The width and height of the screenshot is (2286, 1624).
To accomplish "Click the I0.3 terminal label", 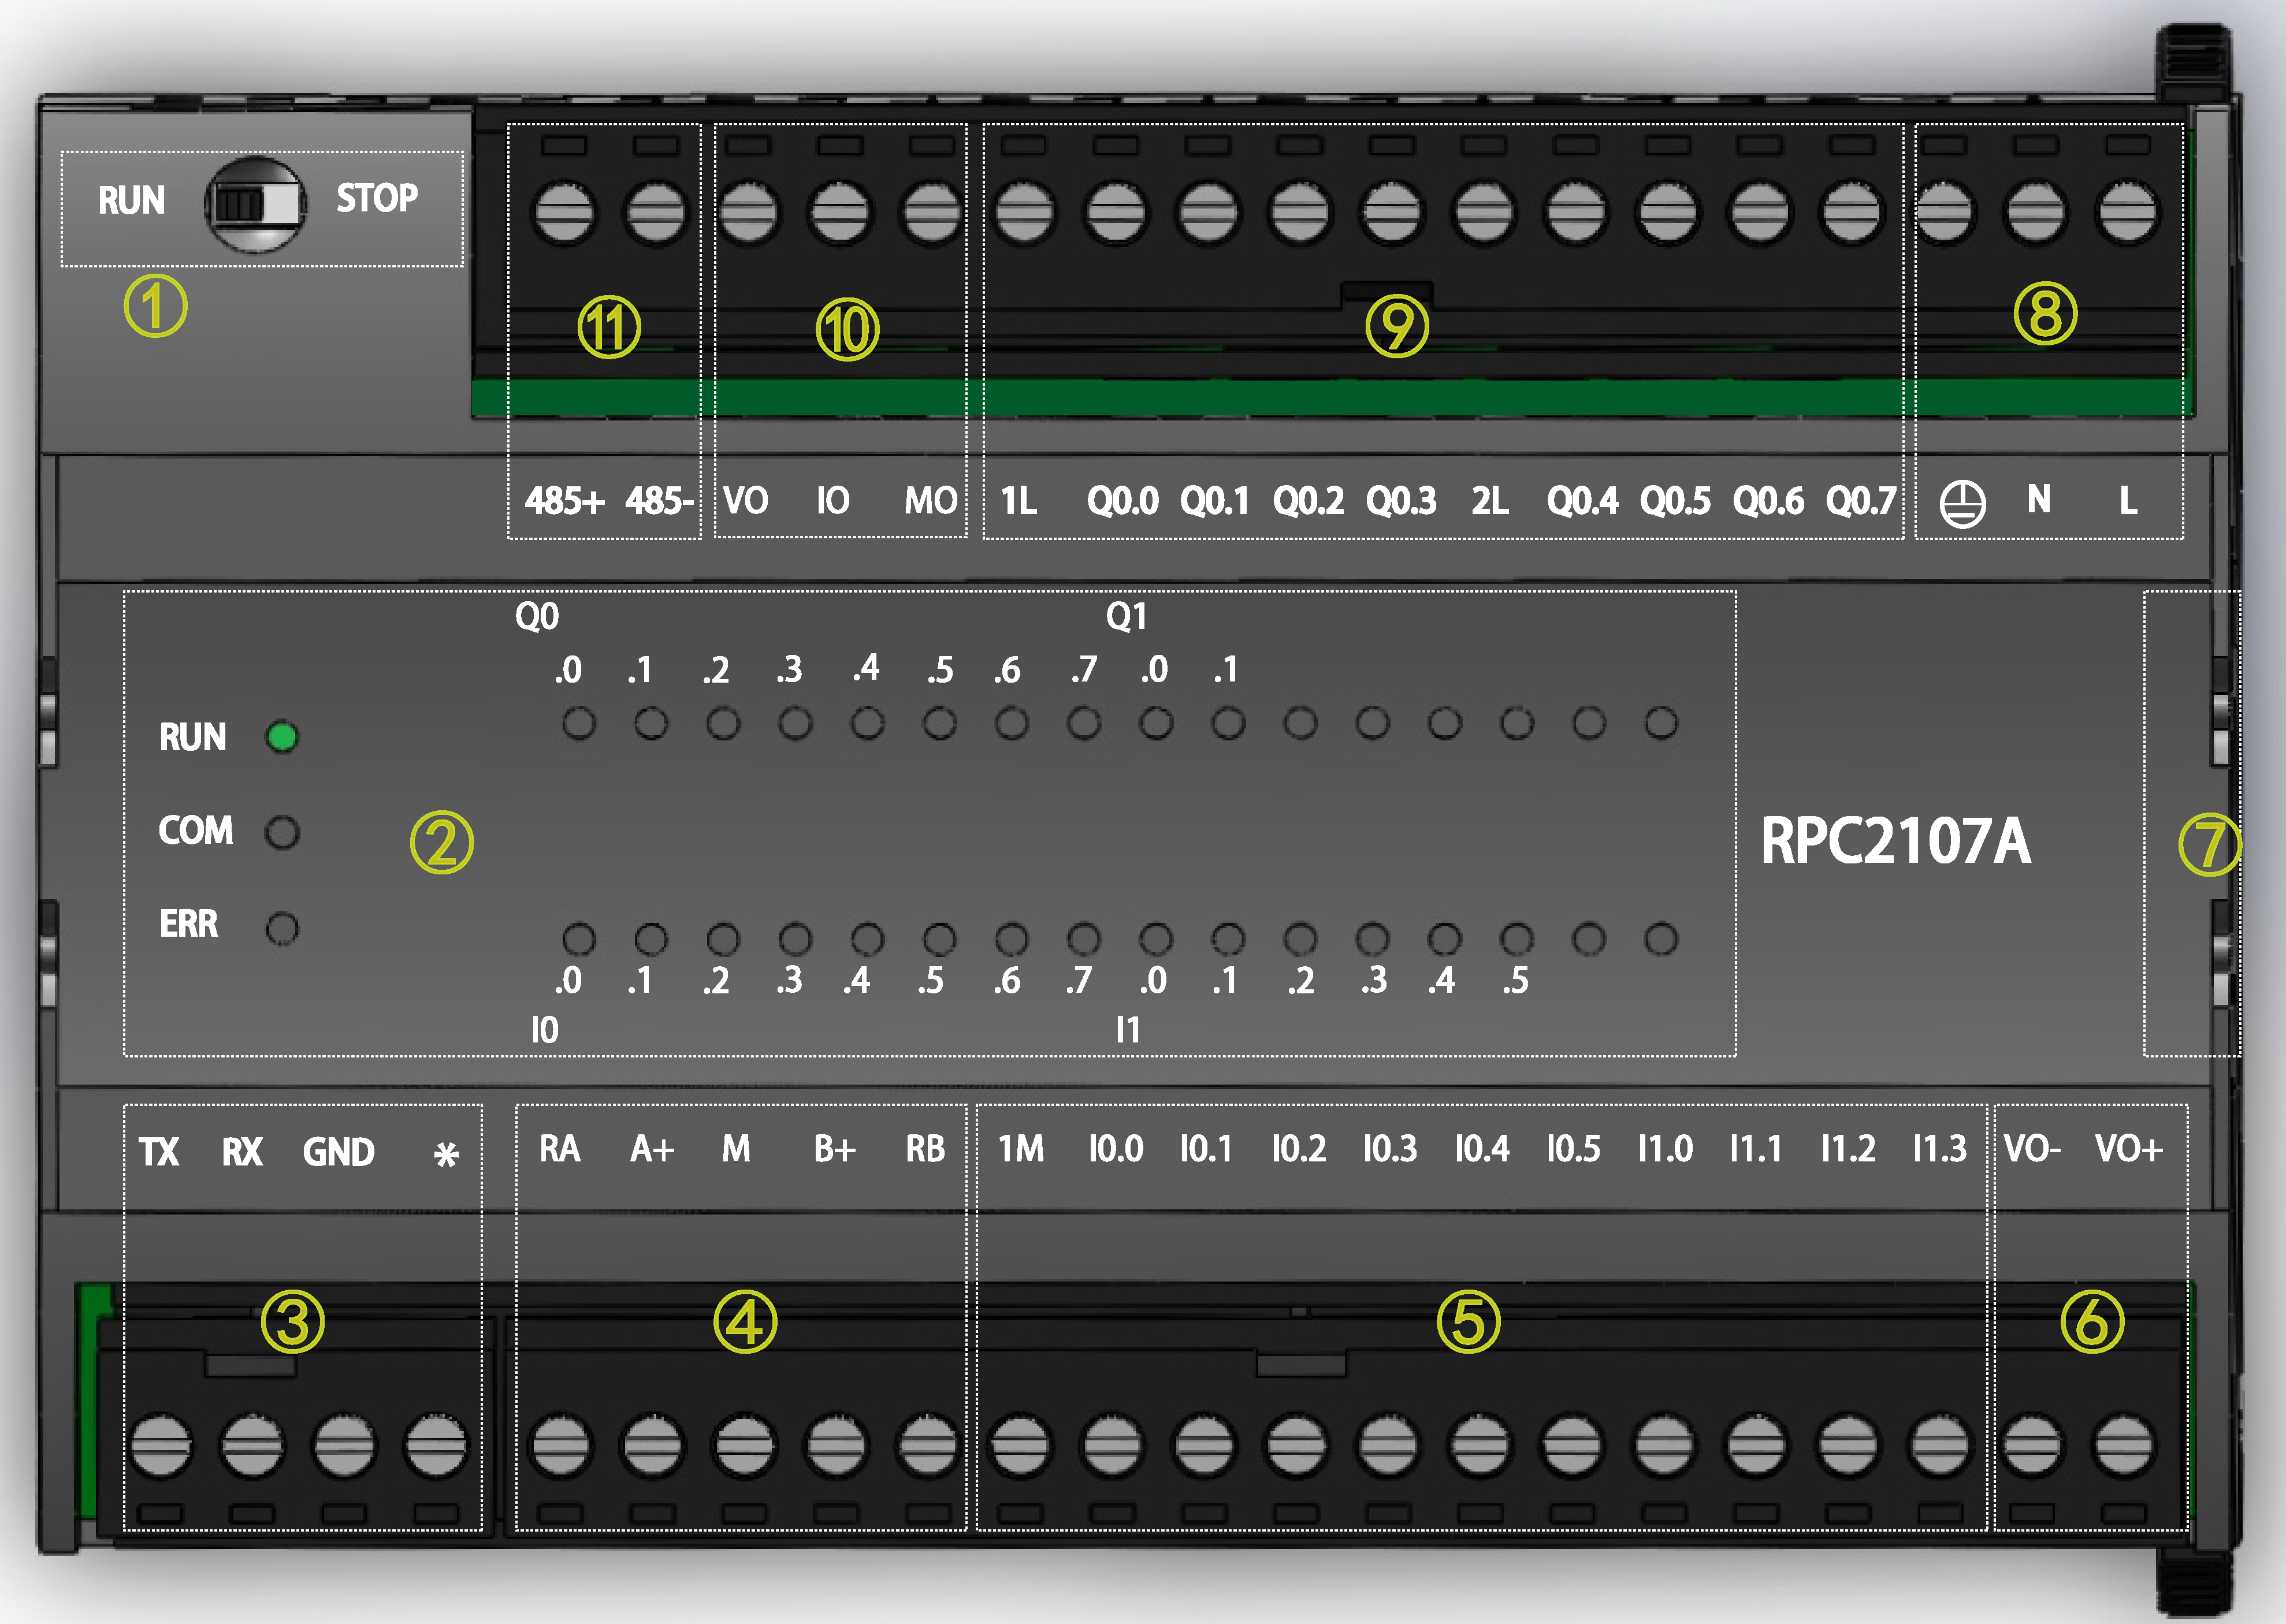I will (x=1391, y=1148).
